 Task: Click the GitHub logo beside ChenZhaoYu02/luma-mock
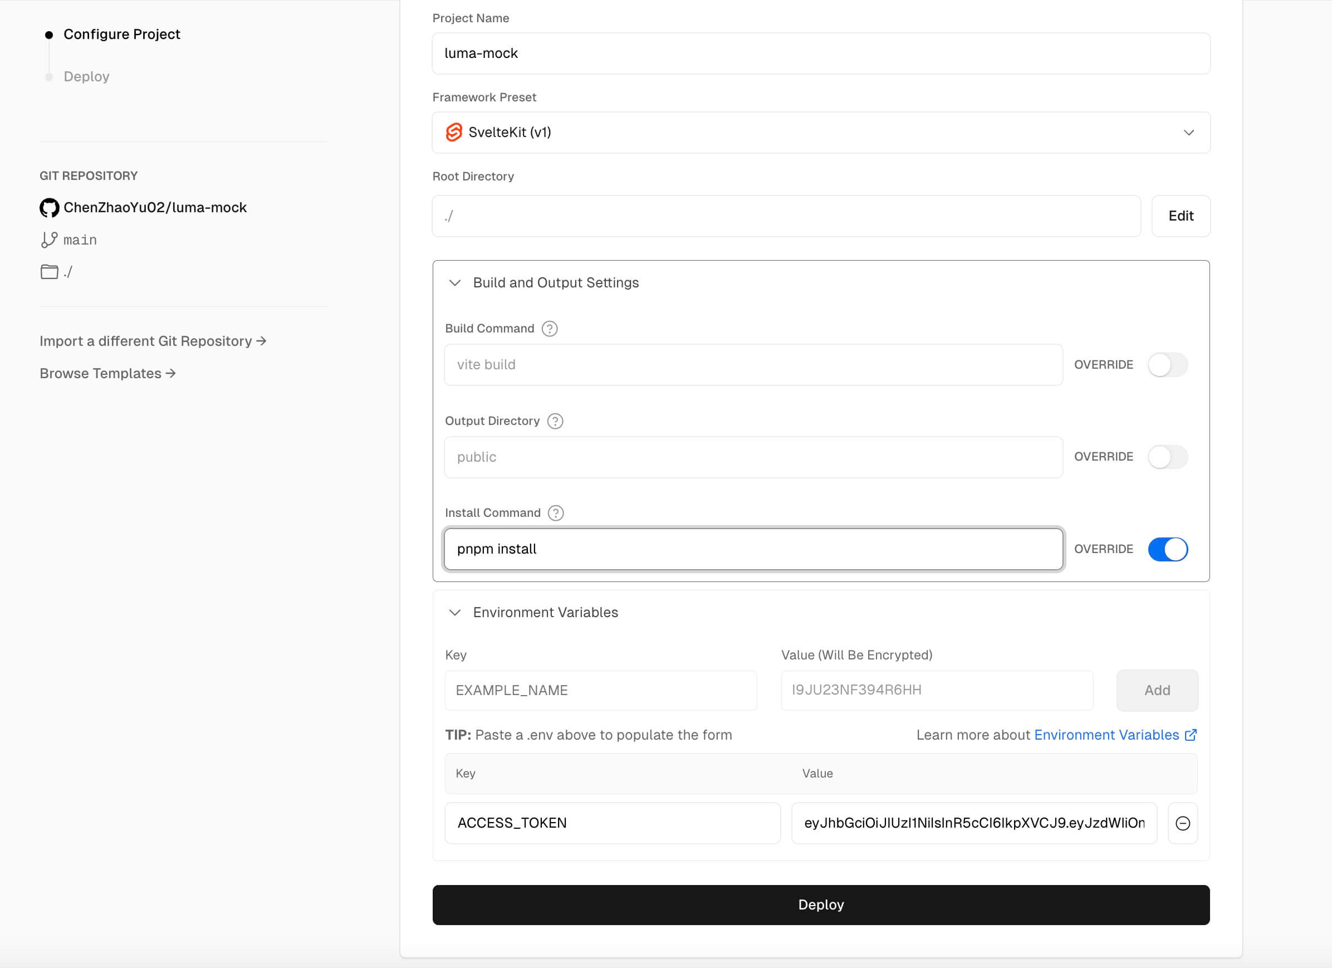coord(50,207)
